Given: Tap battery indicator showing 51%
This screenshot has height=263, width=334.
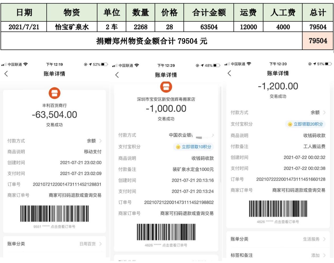Looking at the screenshot, I should pyautogui.click(x=328, y=64).
